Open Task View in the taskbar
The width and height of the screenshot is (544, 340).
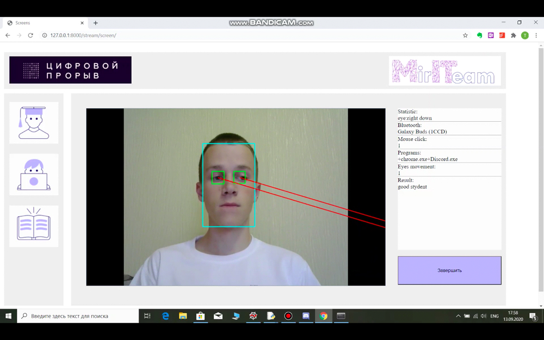coord(147,316)
